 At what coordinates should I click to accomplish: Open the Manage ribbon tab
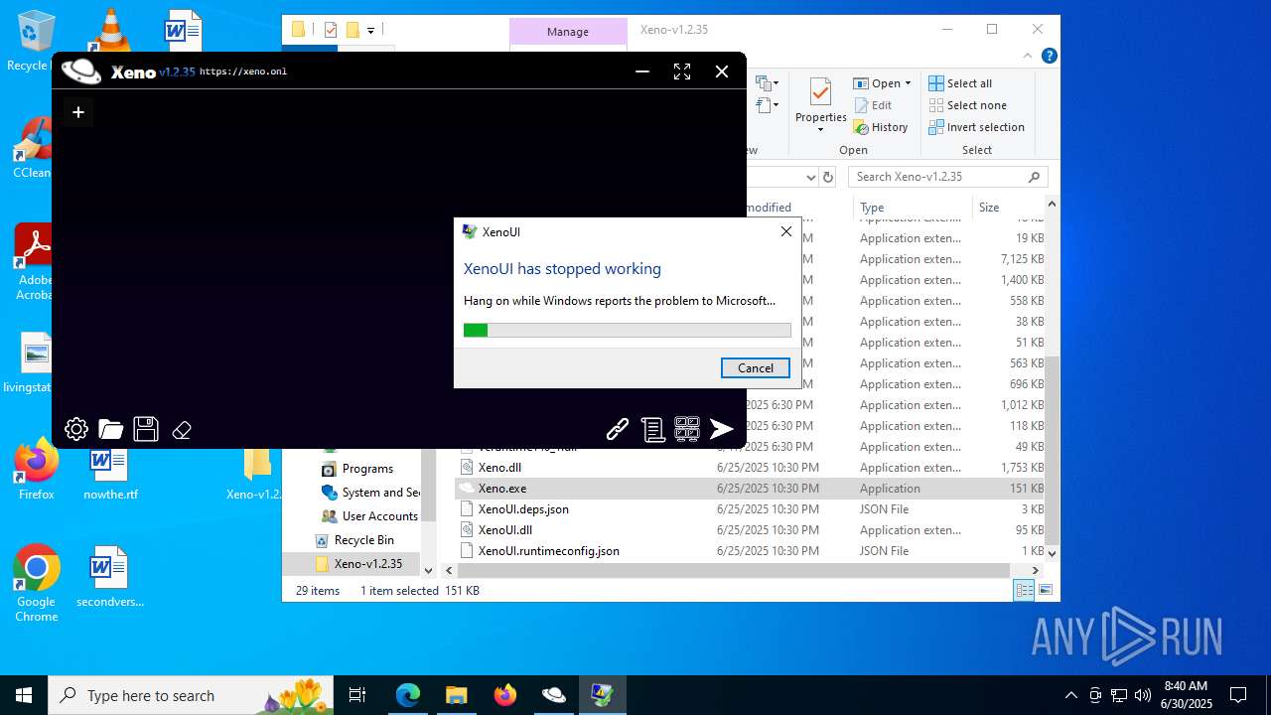pyautogui.click(x=568, y=32)
